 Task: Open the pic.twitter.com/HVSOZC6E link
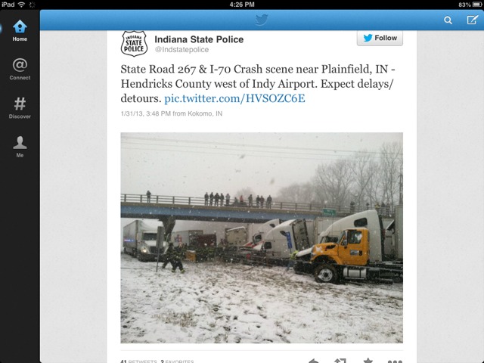tap(234, 98)
